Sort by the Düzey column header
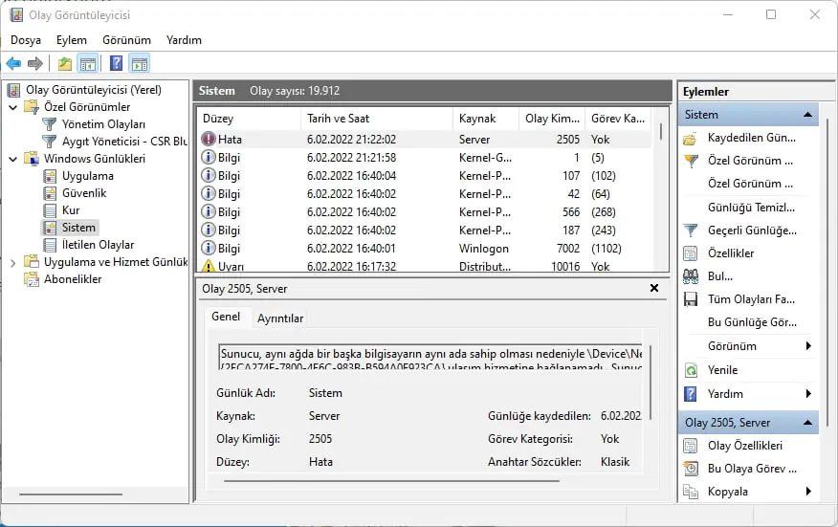Screen dimensions: 838x527 point(249,119)
